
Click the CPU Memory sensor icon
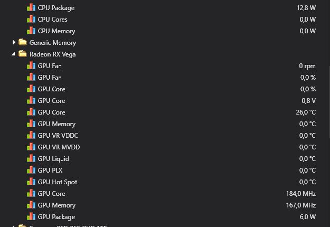(31, 31)
